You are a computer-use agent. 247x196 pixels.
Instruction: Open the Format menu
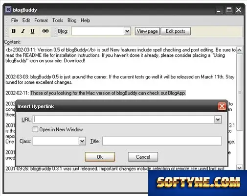(x=41, y=21)
